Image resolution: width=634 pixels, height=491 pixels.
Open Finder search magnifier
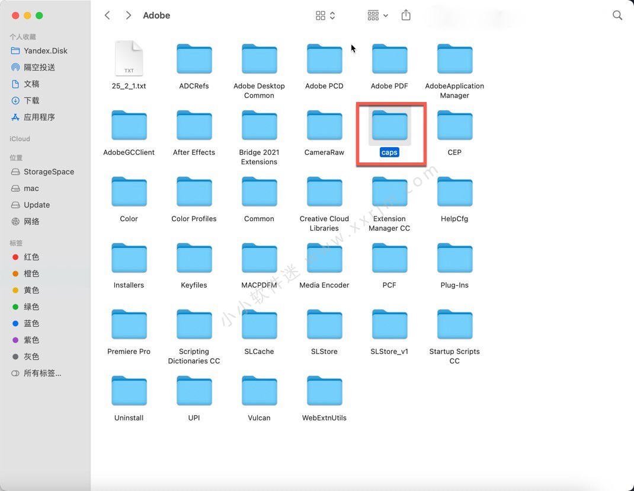pyautogui.click(x=617, y=15)
